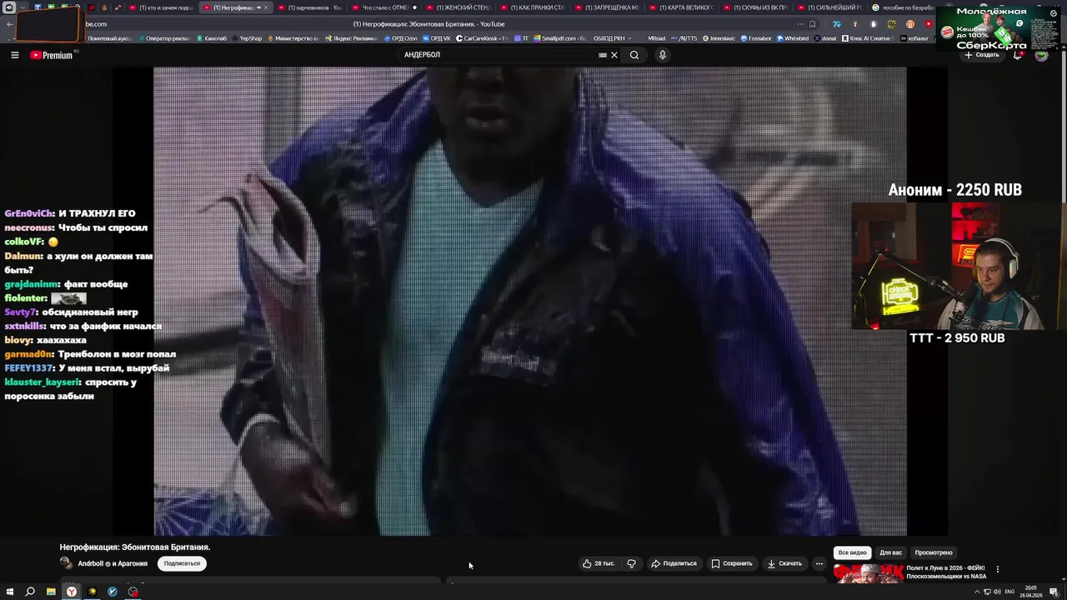The width and height of the screenshot is (1067, 600).
Task: Save video with Сохранить button
Action: 732,563
